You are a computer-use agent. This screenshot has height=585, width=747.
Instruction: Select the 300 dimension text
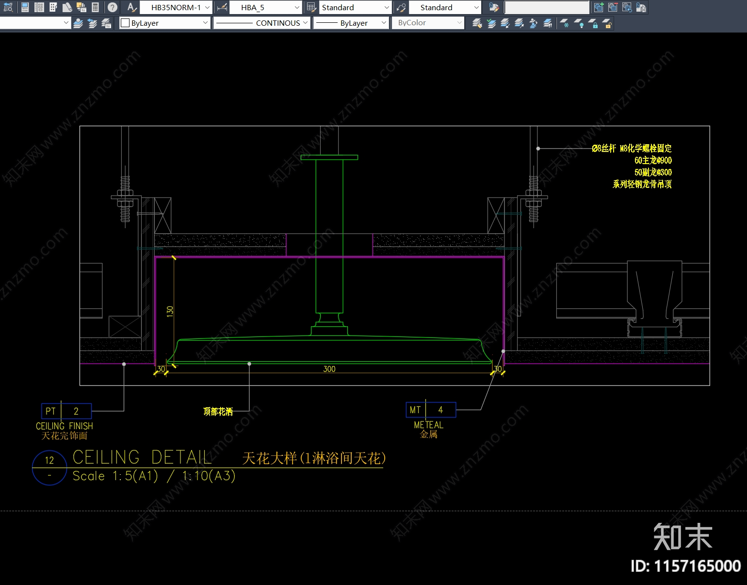(329, 369)
